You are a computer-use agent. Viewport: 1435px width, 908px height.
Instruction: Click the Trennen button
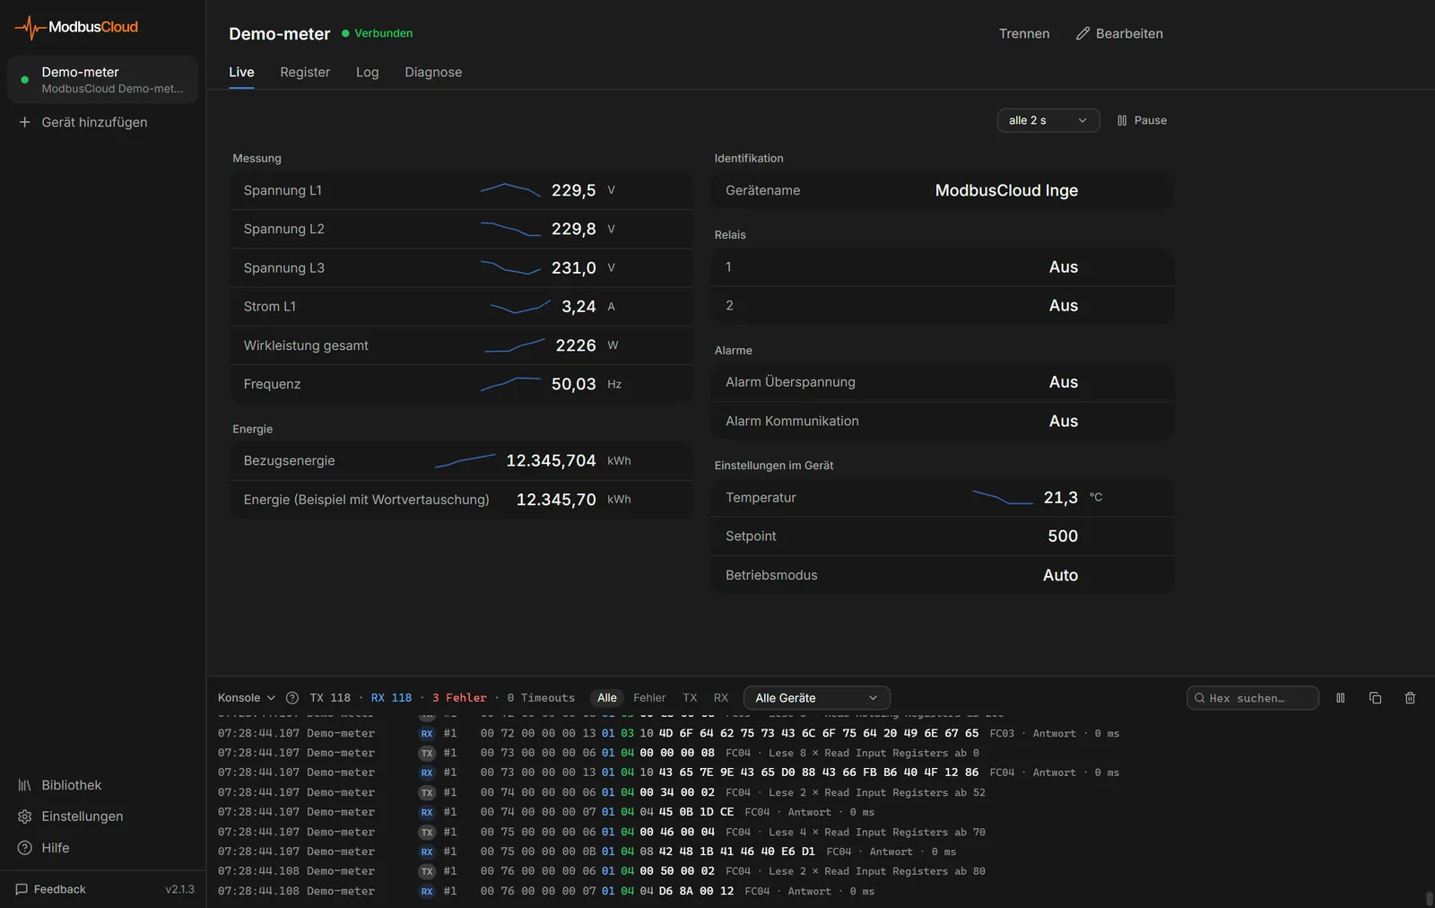[x=1024, y=33]
